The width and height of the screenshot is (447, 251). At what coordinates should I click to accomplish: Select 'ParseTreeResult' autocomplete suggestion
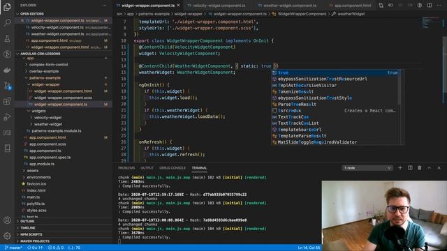point(335,104)
